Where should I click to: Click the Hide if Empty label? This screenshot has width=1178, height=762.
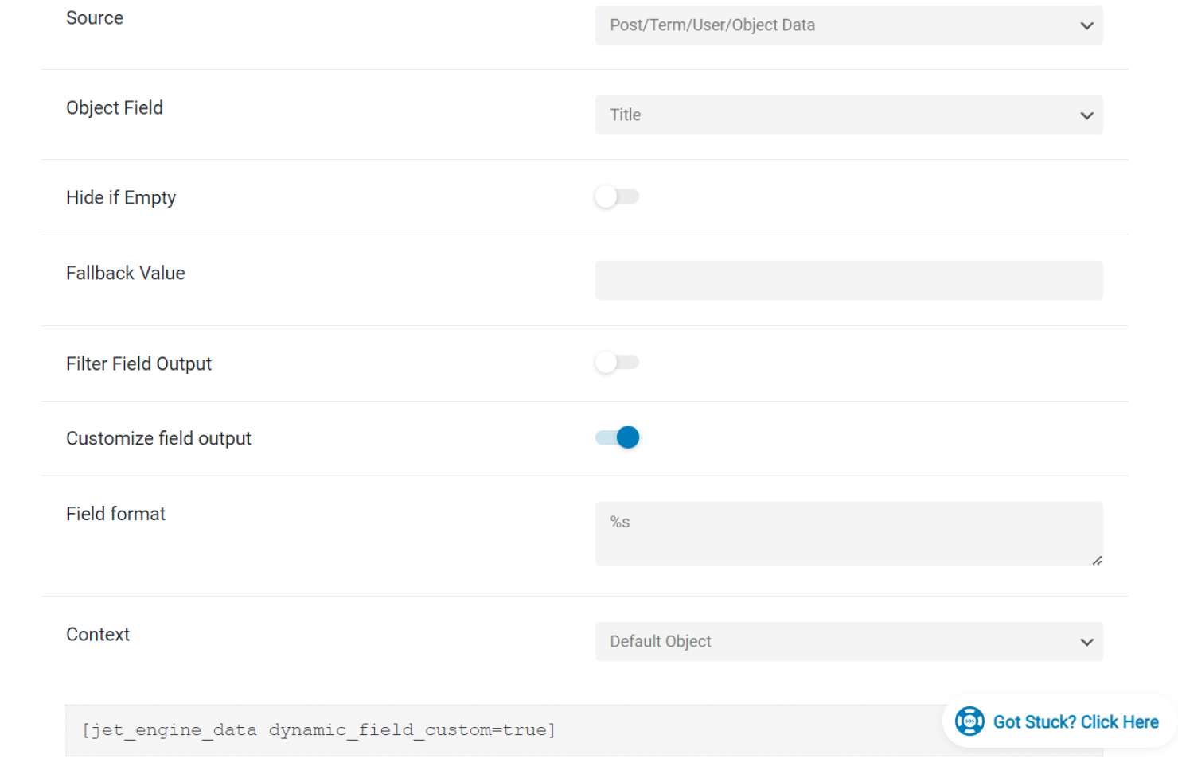coord(121,198)
